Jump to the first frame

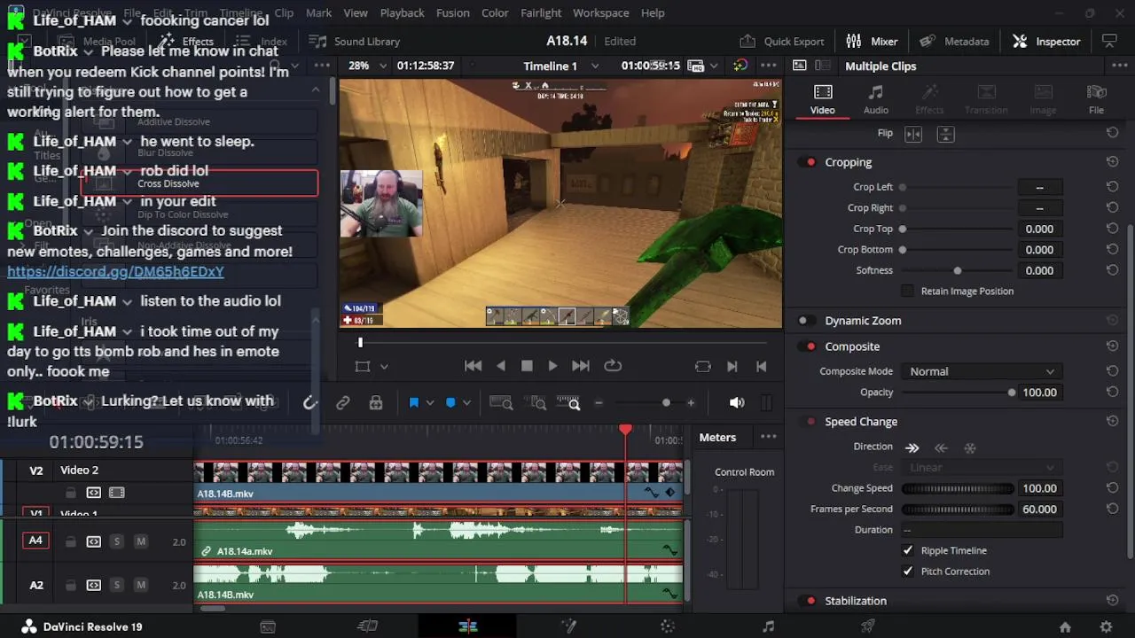tap(474, 366)
